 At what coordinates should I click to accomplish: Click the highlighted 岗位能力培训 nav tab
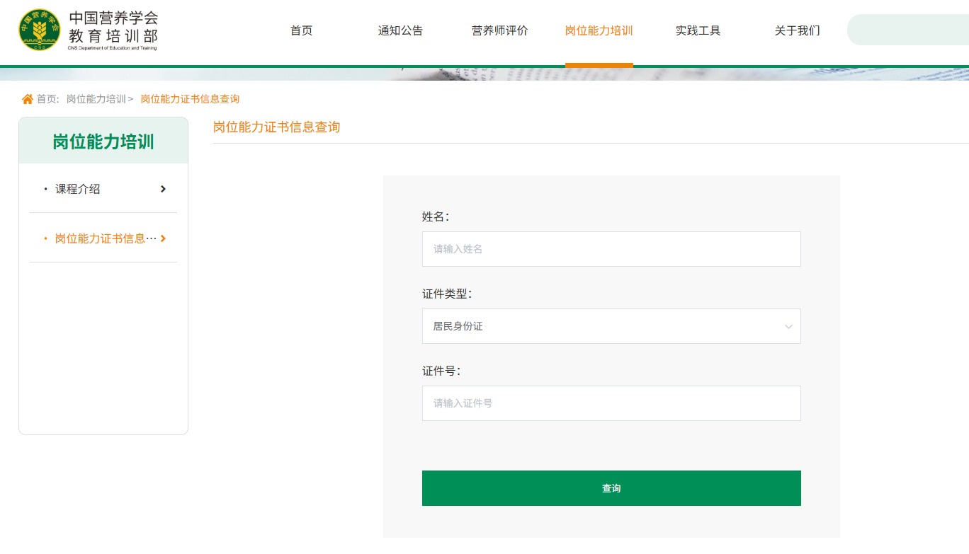coord(599,30)
